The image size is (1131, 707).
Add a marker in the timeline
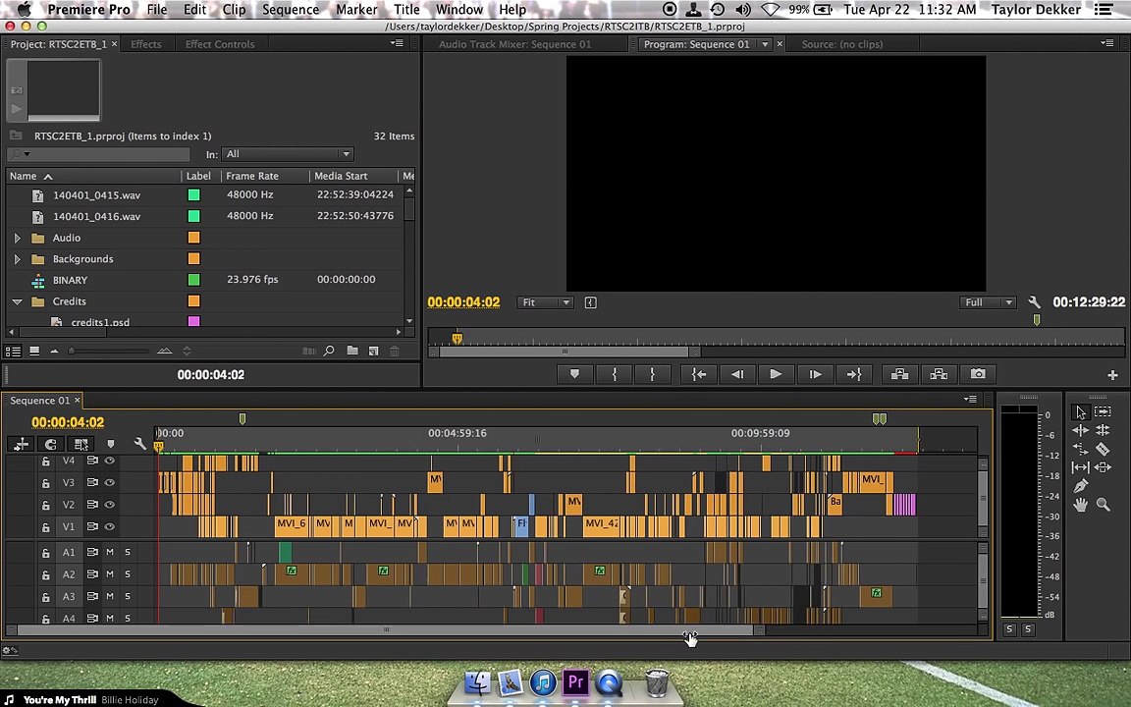tap(110, 444)
